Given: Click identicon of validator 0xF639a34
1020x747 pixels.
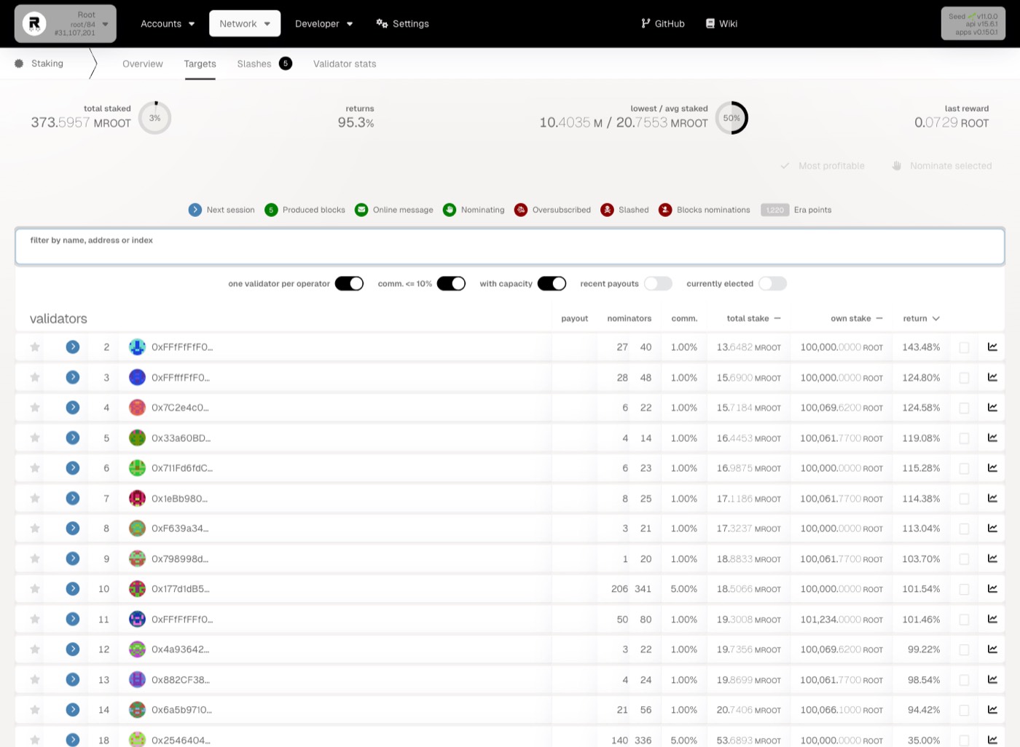Looking at the screenshot, I should click(137, 529).
